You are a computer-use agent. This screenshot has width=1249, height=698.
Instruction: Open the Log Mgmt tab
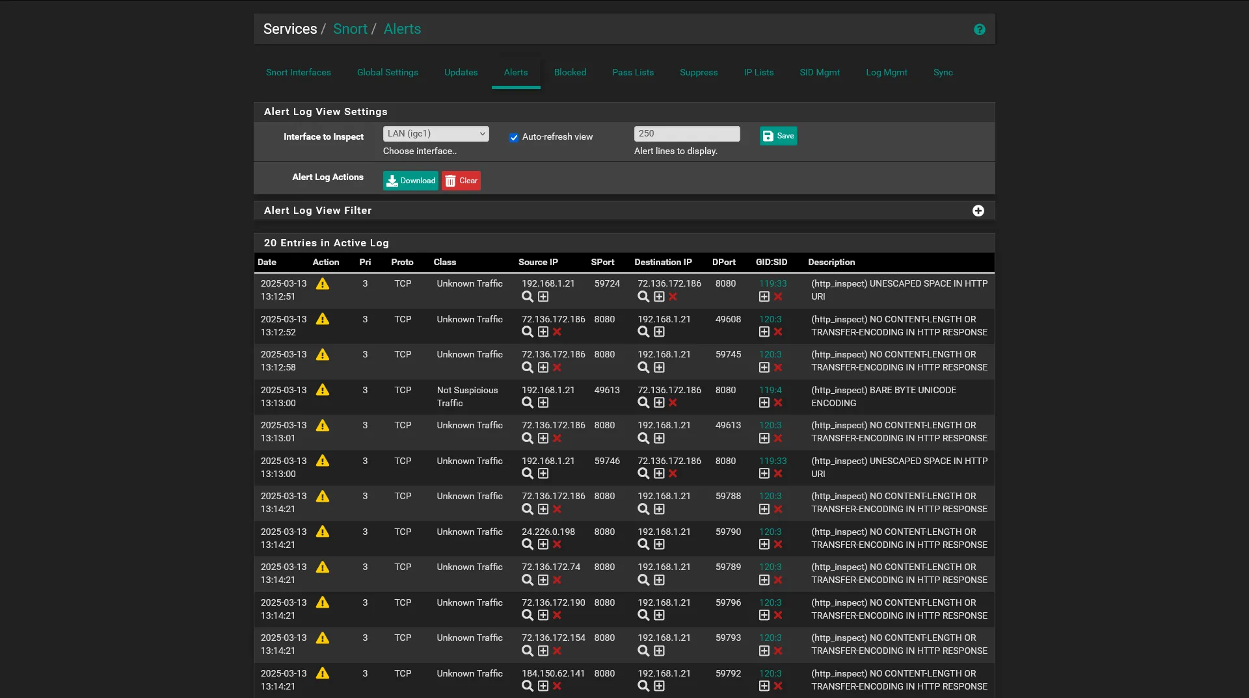886,72
